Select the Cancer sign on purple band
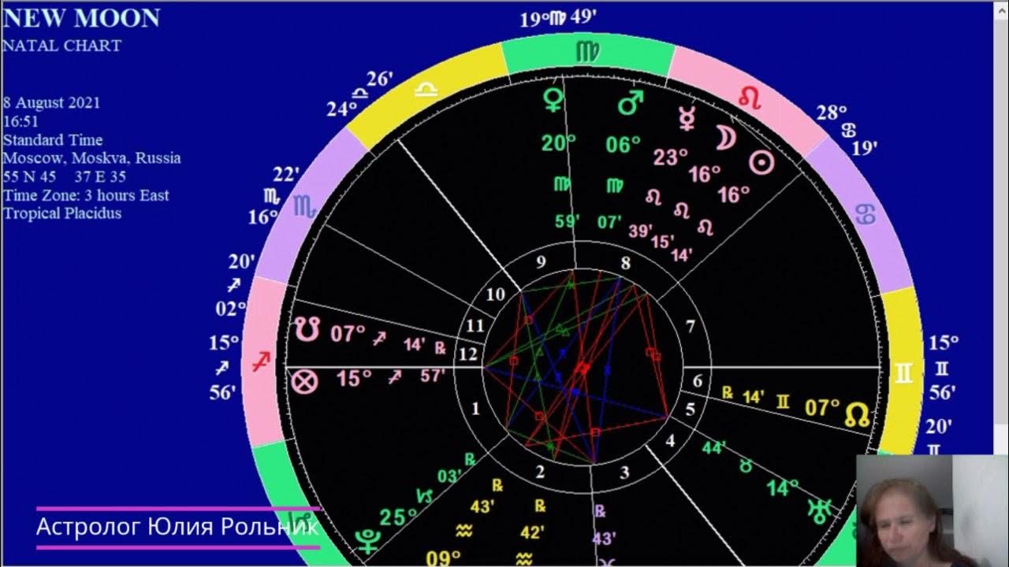Screen dimensions: 1009x567 pos(866,214)
